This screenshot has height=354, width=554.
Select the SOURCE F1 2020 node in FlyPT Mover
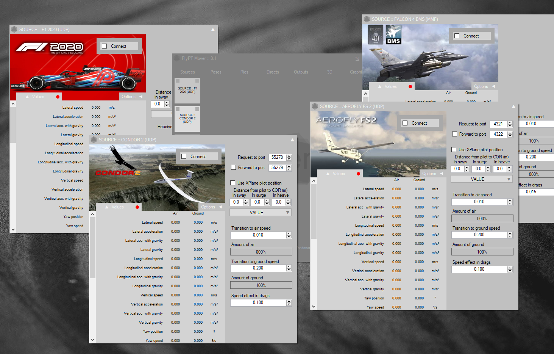click(x=187, y=90)
